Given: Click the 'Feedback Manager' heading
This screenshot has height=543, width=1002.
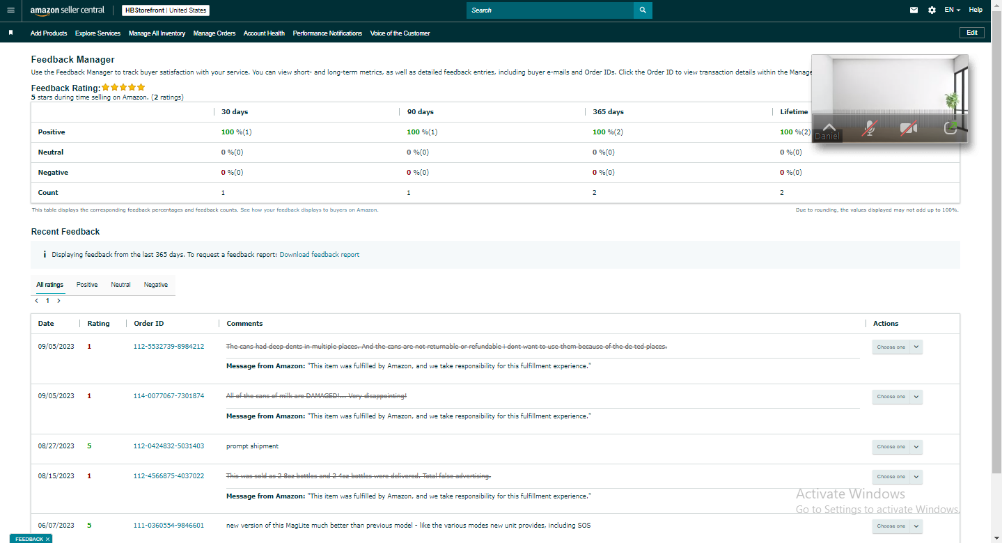Looking at the screenshot, I should [x=73, y=60].
